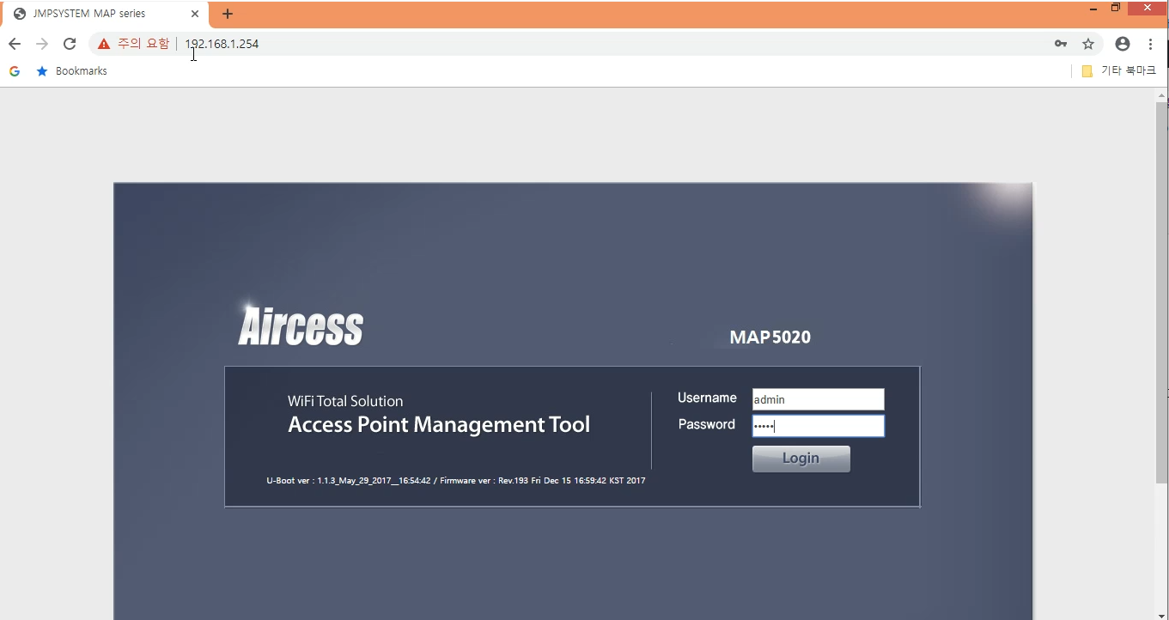Image resolution: width=1169 pixels, height=620 pixels.
Task: Click the Google bookmark icon
Action: click(x=15, y=71)
